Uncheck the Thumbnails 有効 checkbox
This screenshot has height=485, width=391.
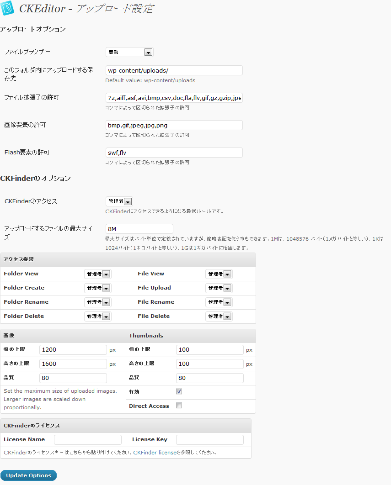(x=179, y=391)
